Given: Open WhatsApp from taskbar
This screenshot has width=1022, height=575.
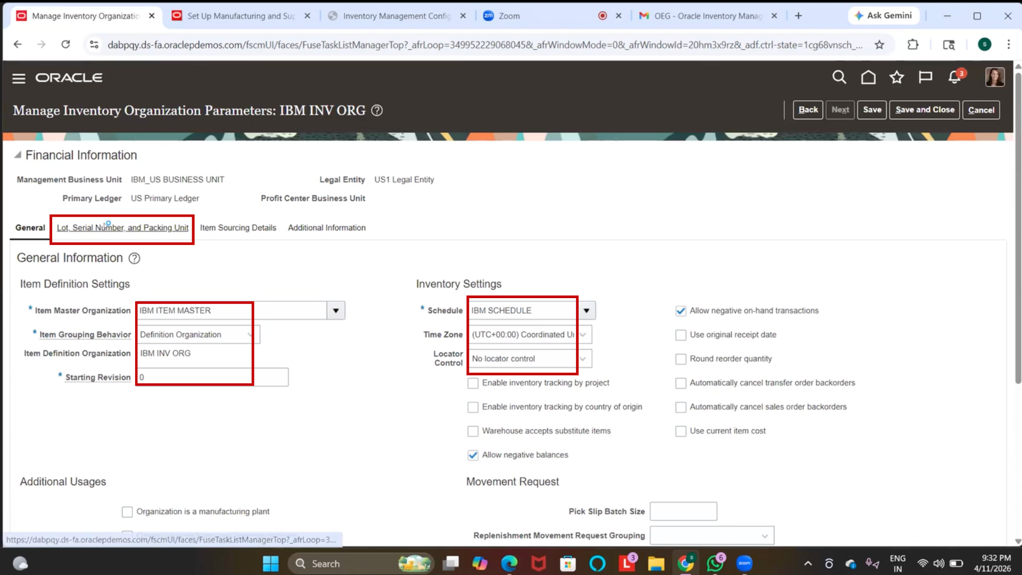Looking at the screenshot, I should tap(715, 563).
